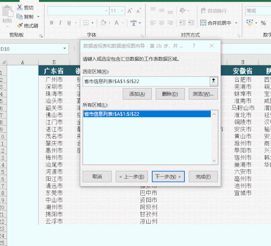Image resolution: width=271 pixels, height=246 pixels.
Task: Click the all-ranges list scroll-down arrow
Action: [x=214, y=161]
